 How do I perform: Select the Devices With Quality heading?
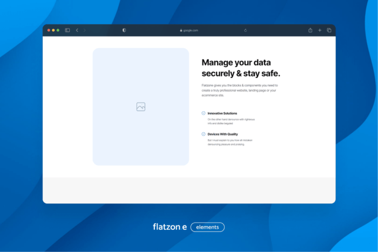(222, 134)
